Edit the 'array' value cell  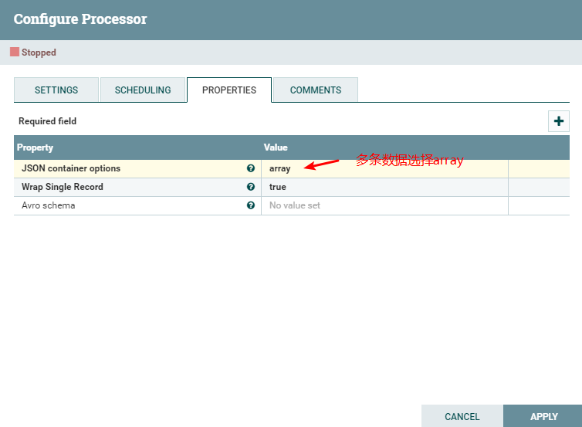pyautogui.click(x=384, y=168)
